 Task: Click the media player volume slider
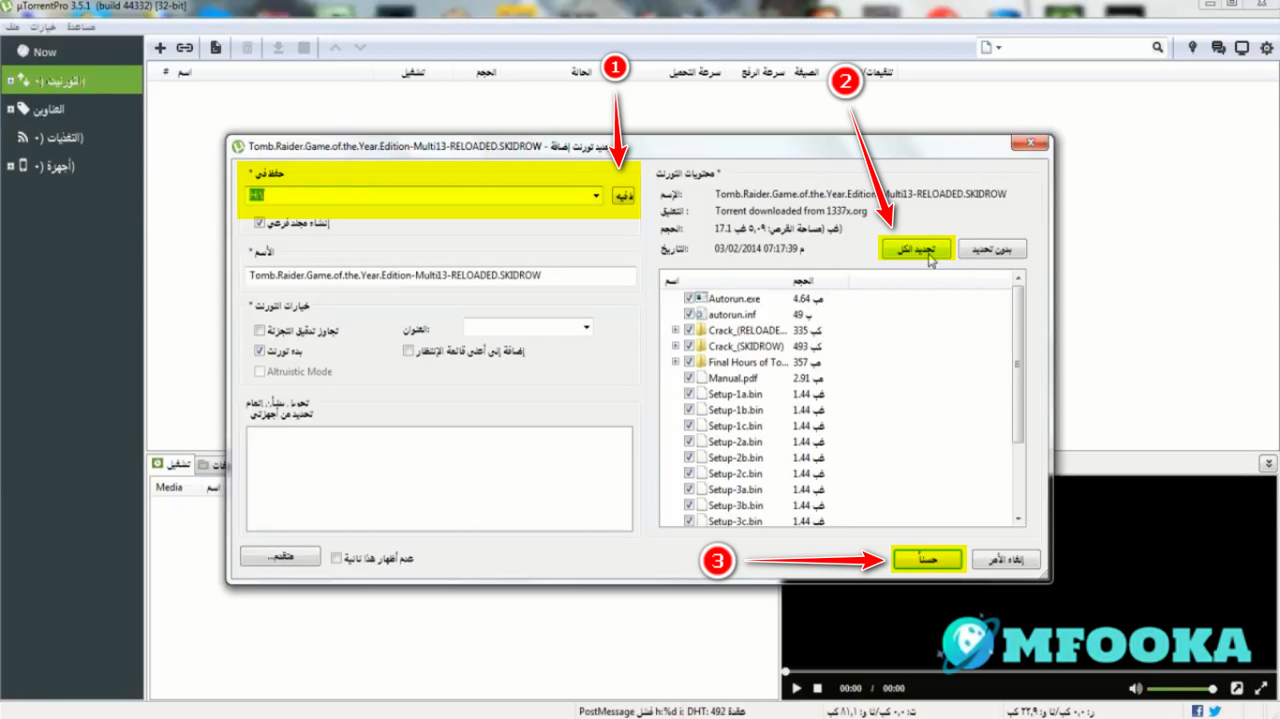click(x=1183, y=689)
